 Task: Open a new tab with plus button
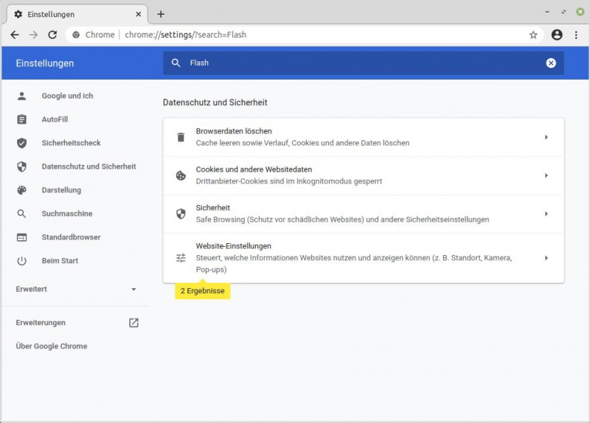[x=161, y=14]
